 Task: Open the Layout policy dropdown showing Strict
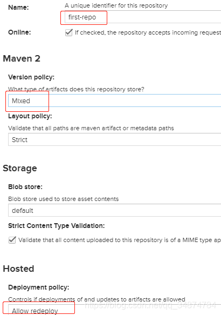114,139
